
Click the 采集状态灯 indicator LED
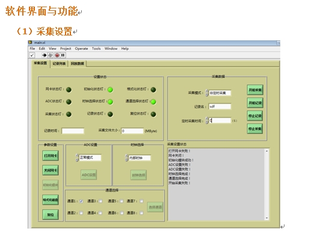pyautogui.click(x=69, y=114)
